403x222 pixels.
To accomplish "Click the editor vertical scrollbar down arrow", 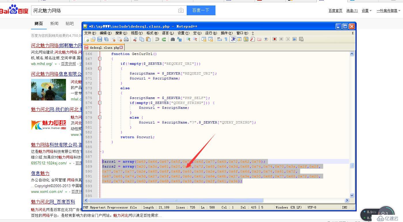I will pos(352,195).
